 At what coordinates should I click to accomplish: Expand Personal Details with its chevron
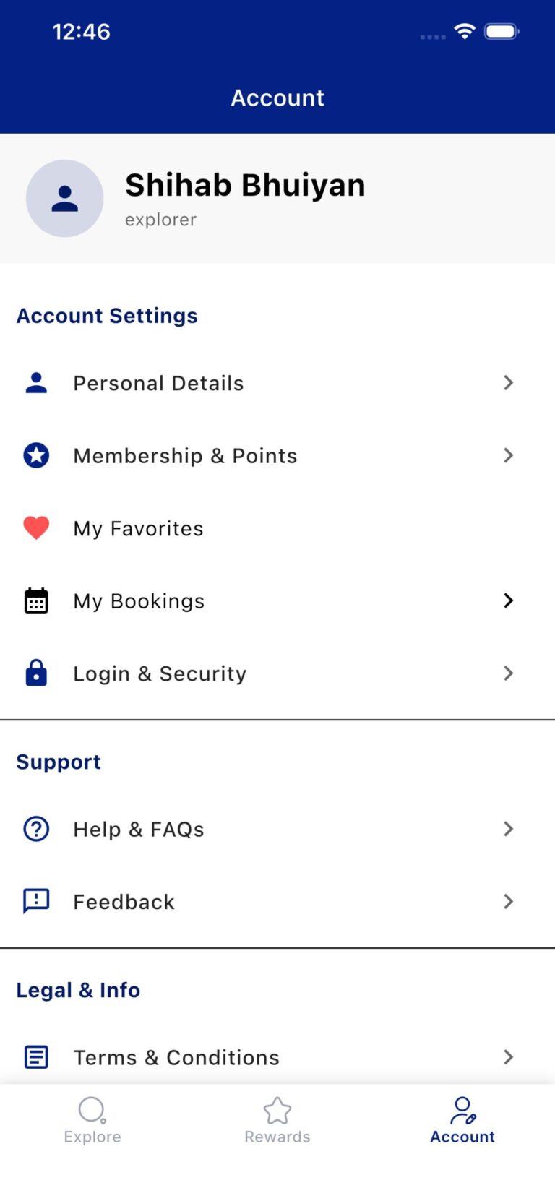click(508, 382)
